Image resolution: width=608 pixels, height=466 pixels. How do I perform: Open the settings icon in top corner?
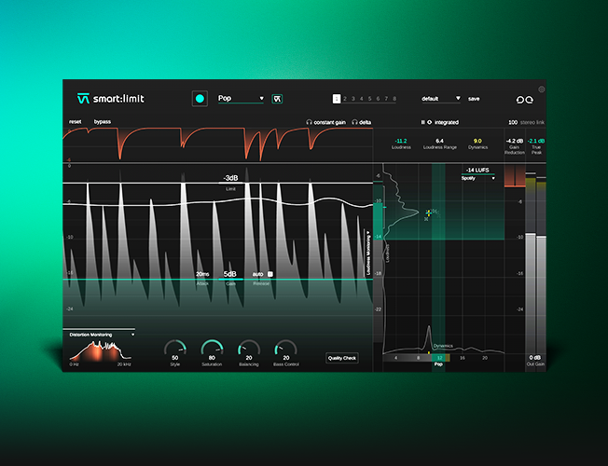point(542,89)
